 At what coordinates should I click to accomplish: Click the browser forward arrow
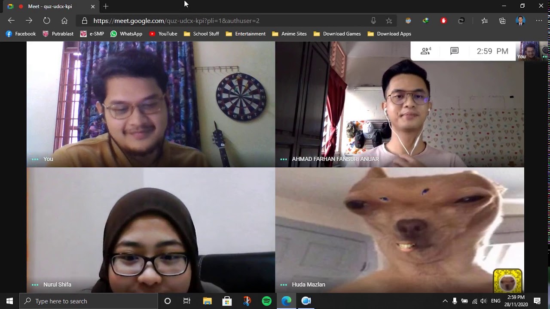(x=29, y=21)
